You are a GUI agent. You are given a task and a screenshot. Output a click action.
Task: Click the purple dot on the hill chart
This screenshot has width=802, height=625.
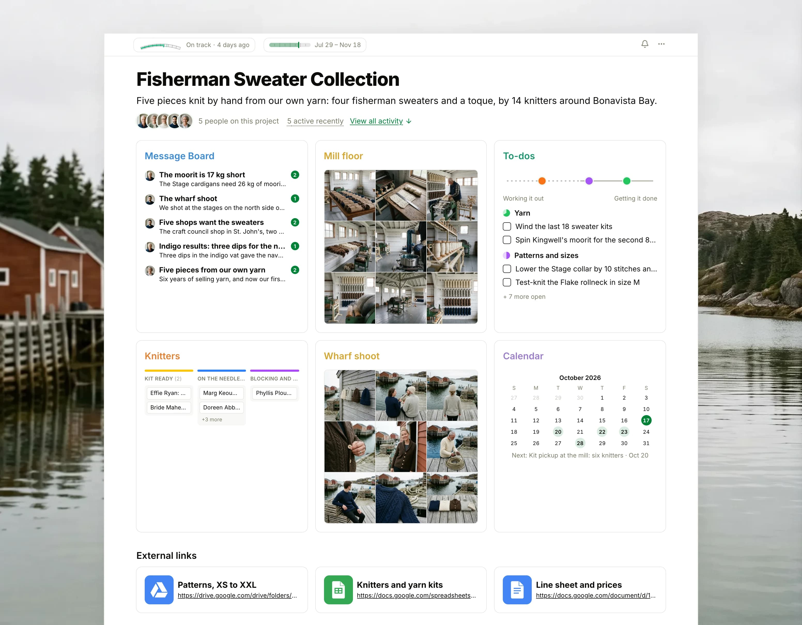pyautogui.click(x=589, y=181)
